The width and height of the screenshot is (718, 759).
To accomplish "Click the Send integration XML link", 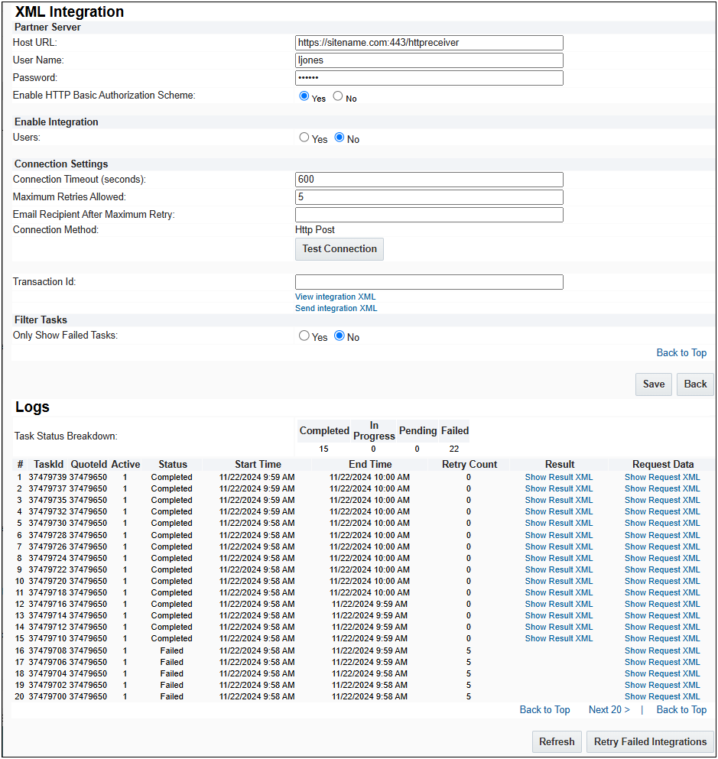I will 336,308.
